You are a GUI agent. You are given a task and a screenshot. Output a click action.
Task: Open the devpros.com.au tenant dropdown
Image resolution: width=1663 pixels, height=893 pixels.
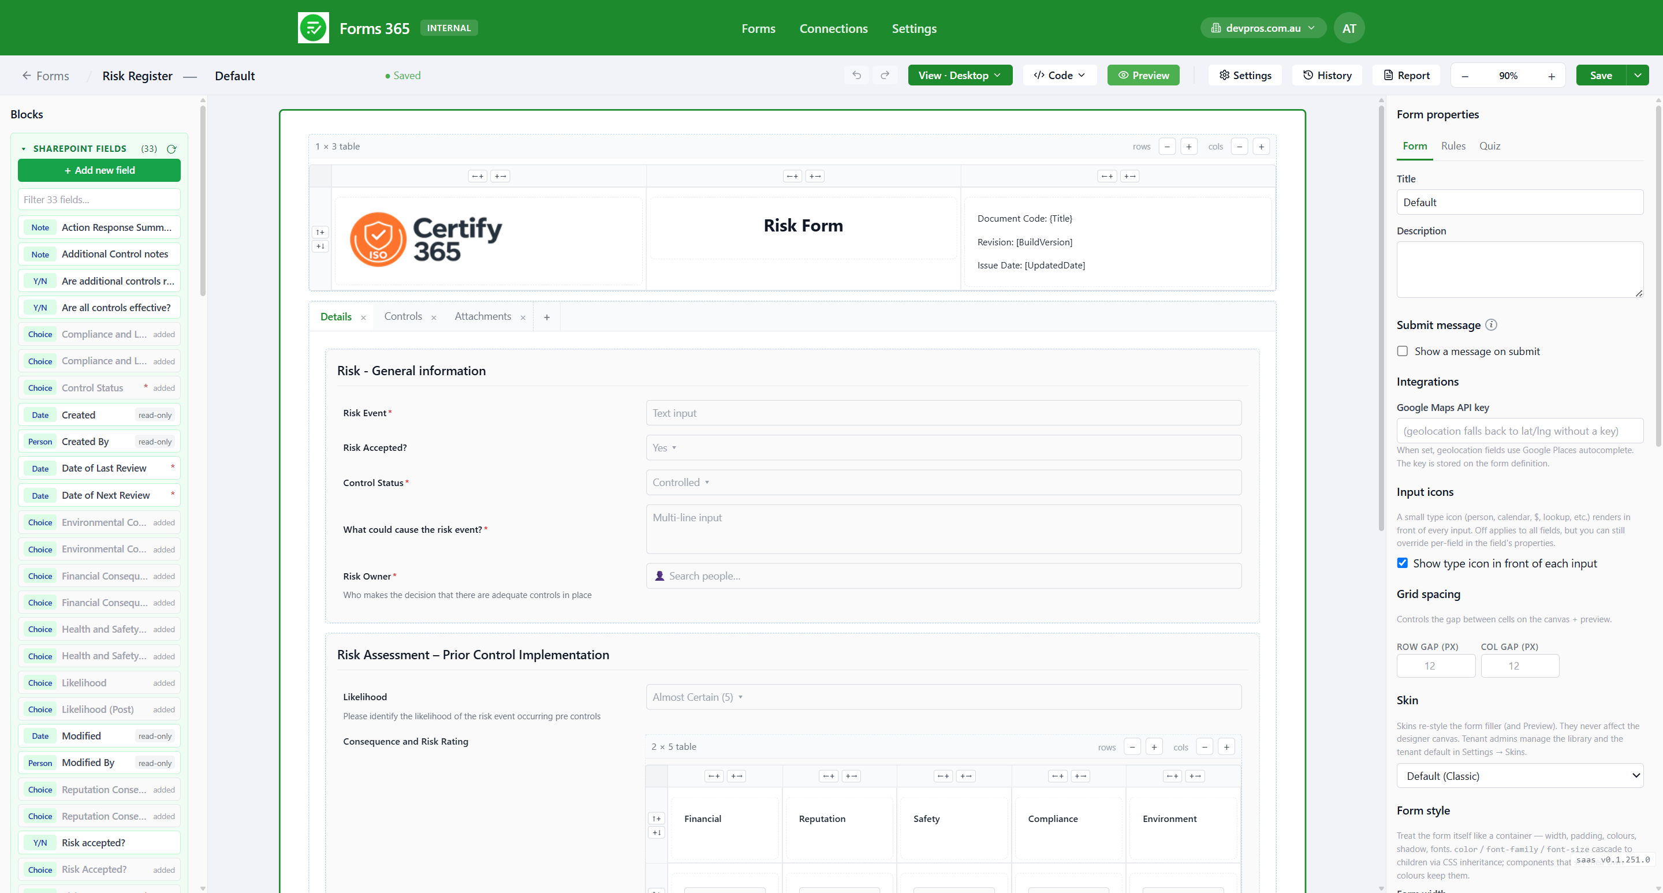pyautogui.click(x=1263, y=28)
